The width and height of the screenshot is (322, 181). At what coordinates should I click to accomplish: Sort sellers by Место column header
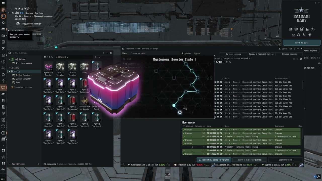coord(227,78)
